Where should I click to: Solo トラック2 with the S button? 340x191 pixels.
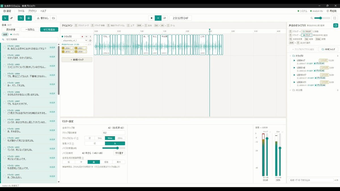90,37
